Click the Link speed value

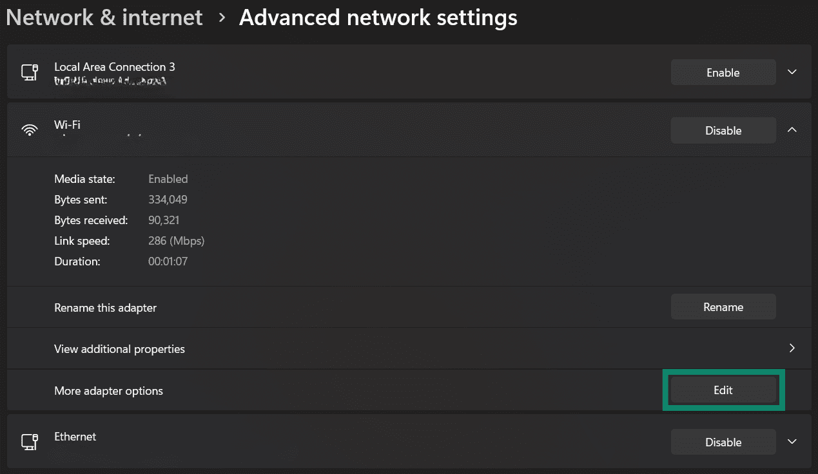pyautogui.click(x=176, y=240)
